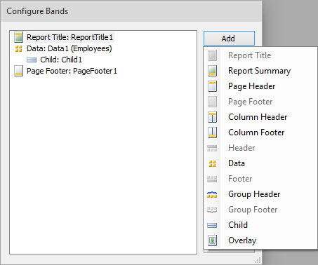The image size is (318, 265).
Task: Choose Page Header from the Add menu
Action: pos(260,86)
